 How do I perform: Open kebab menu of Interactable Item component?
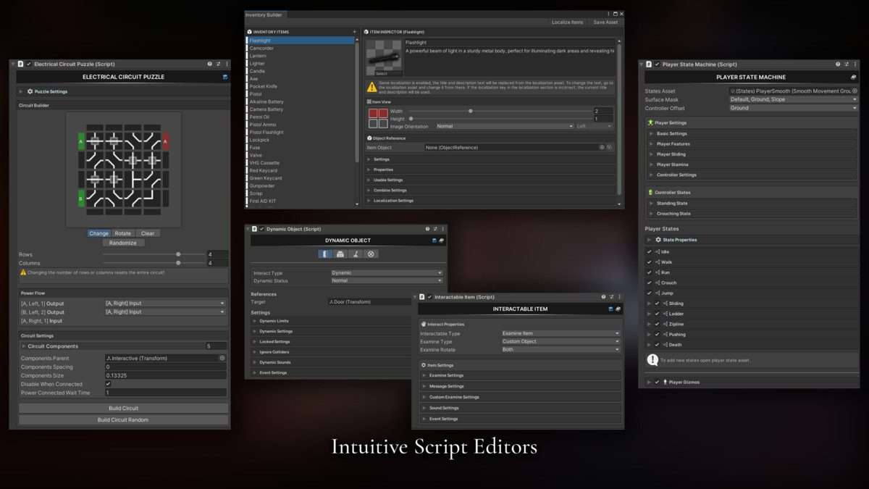(x=619, y=297)
